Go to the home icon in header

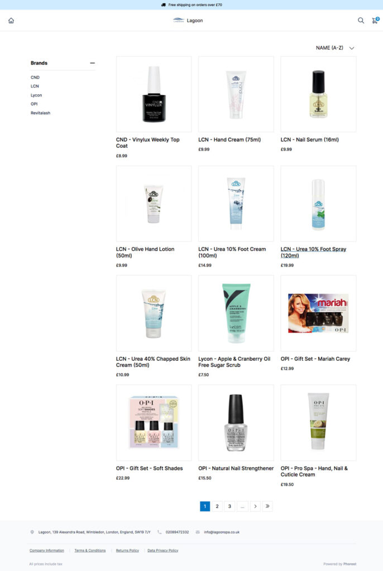[x=11, y=21]
